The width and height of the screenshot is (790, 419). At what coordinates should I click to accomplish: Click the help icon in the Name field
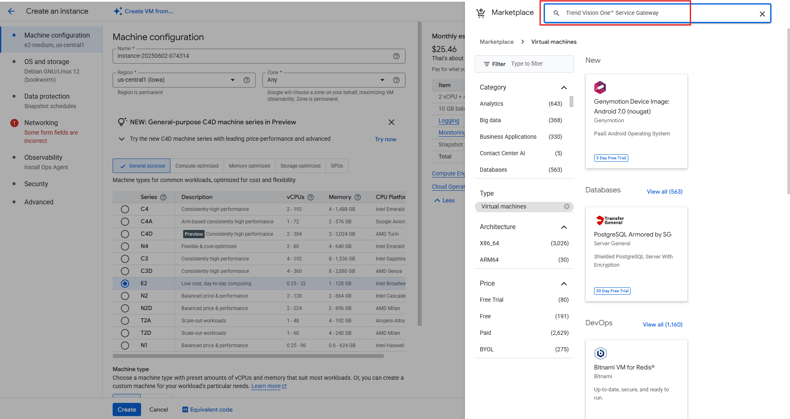396,56
